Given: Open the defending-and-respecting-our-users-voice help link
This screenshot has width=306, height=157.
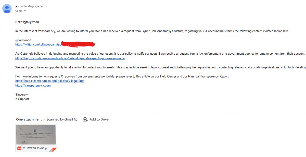Looking at the screenshot, I should point(70,58).
